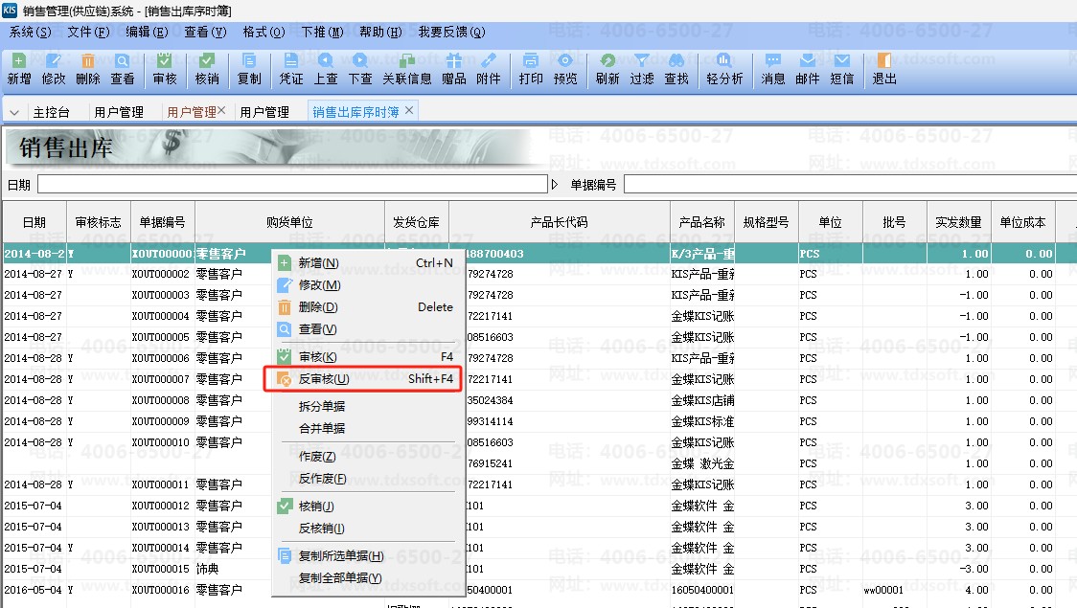This screenshot has height=608, width=1077.
Task: Open 轻分析 from the toolbar
Action: (724, 68)
